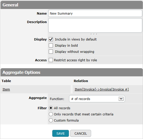Click the Relation column heading
Viewport: 143px width, 139px height.
[x=81, y=81]
